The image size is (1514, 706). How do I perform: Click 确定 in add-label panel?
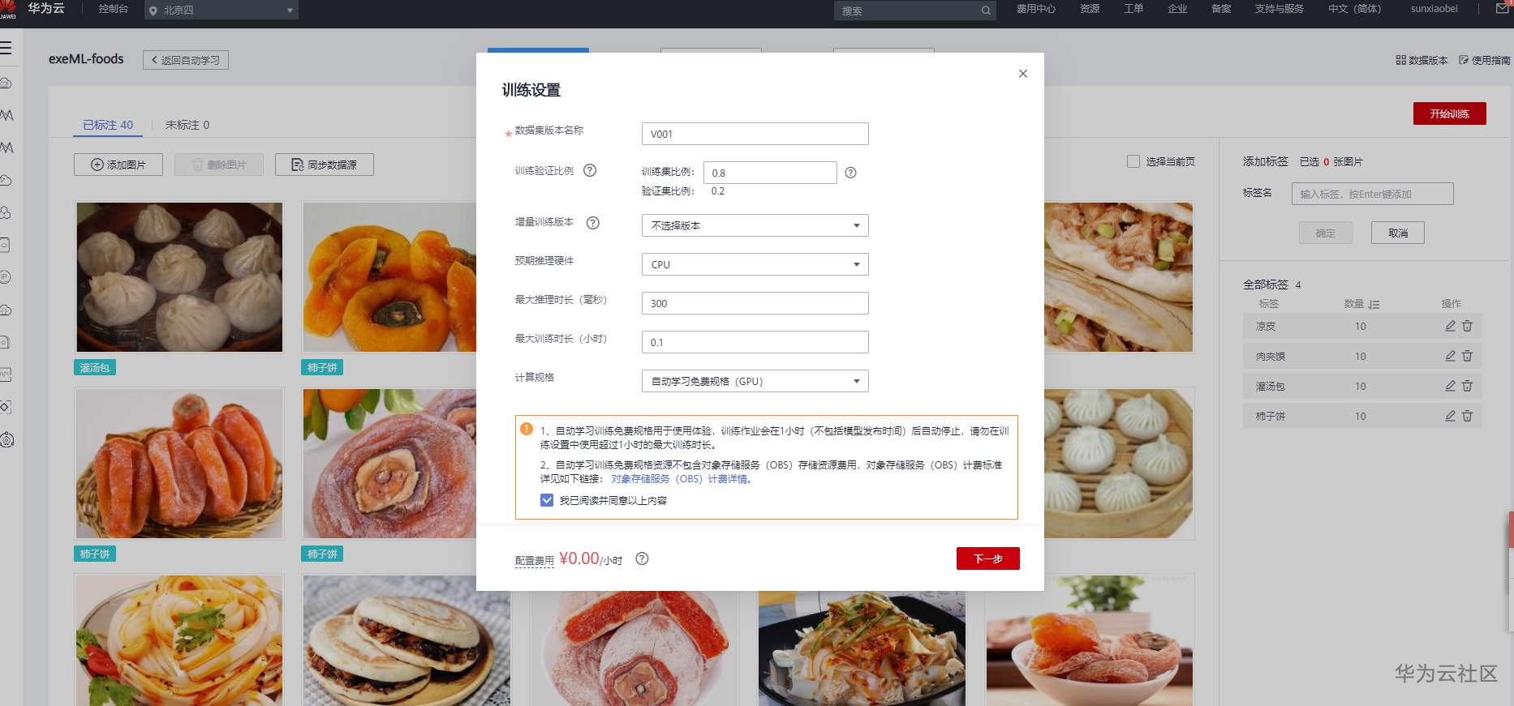pyautogui.click(x=1325, y=233)
